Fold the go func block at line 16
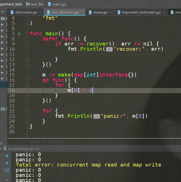 coord(27,80)
